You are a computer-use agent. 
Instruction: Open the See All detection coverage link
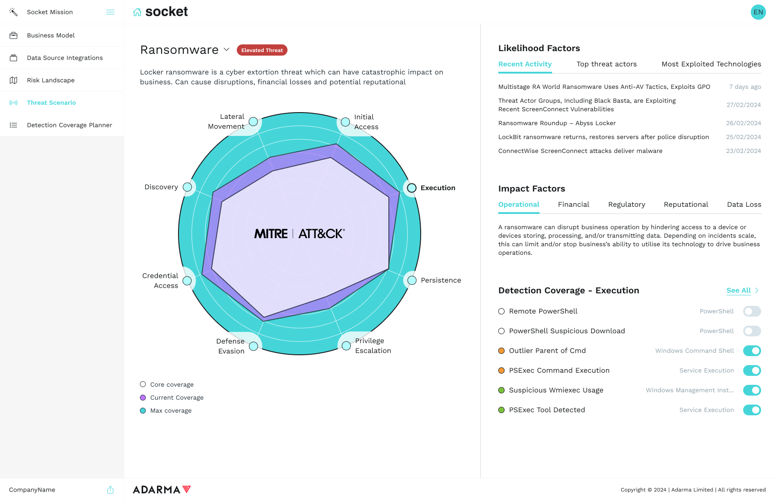(x=738, y=291)
